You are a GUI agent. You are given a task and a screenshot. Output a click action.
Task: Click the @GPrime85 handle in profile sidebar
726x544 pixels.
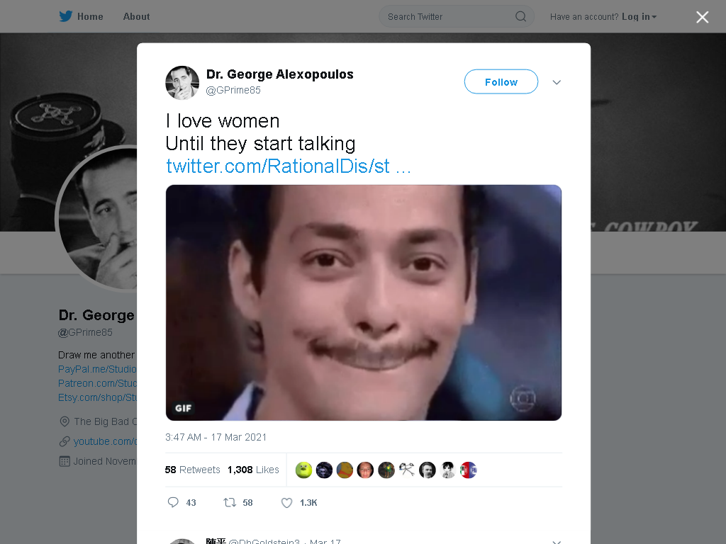(85, 332)
